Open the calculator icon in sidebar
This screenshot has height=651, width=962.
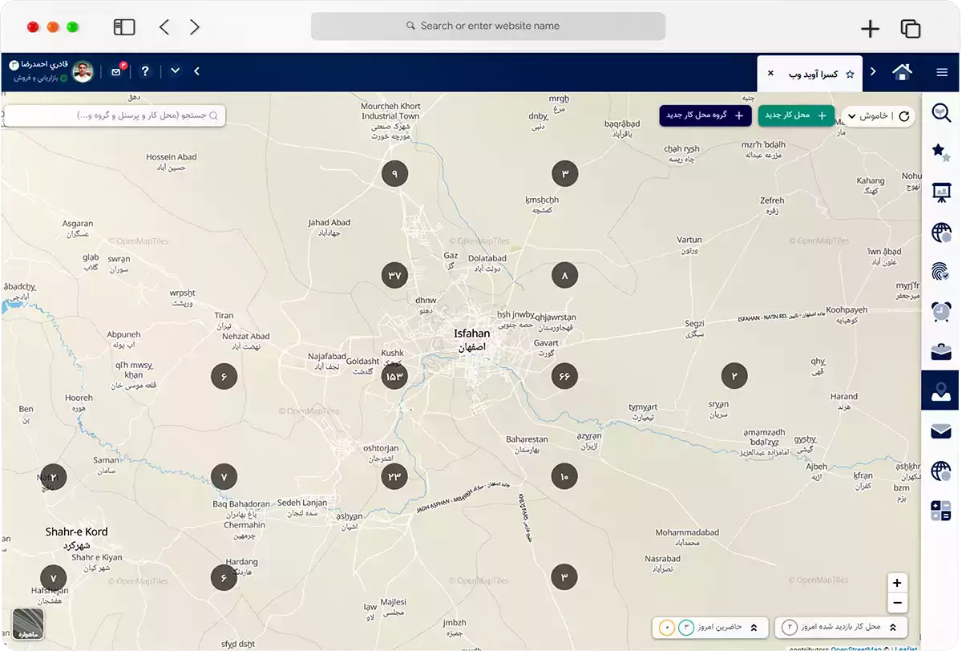point(940,511)
